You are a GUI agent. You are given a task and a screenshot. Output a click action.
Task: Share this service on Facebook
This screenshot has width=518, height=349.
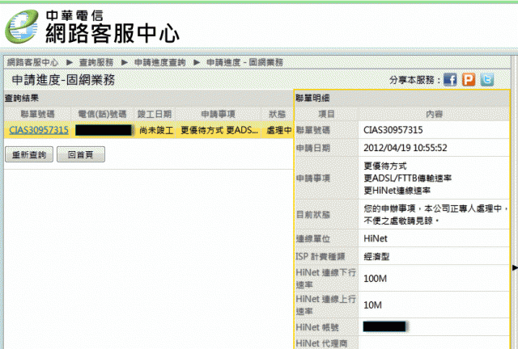[450, 79]
